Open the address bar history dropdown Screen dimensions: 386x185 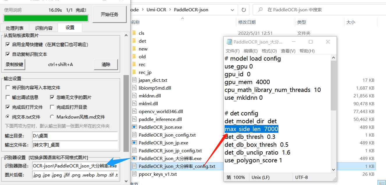tap(232, 10)
